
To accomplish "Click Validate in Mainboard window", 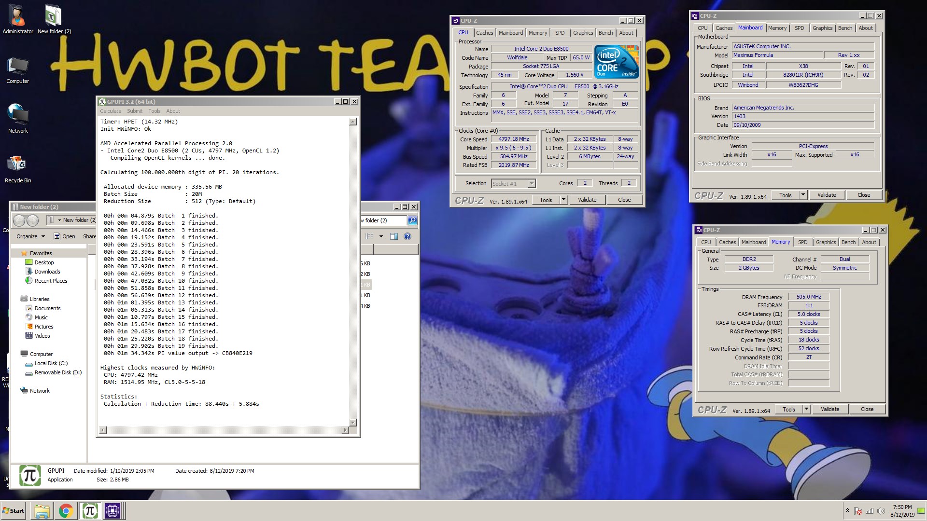I will point(827,195).
